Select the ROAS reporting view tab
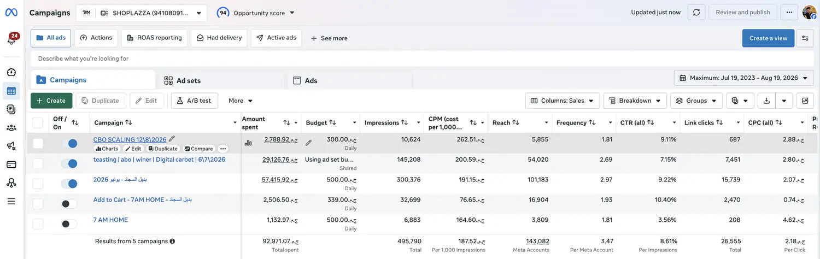Screen dimensions: 820x259 coord(155,38)
